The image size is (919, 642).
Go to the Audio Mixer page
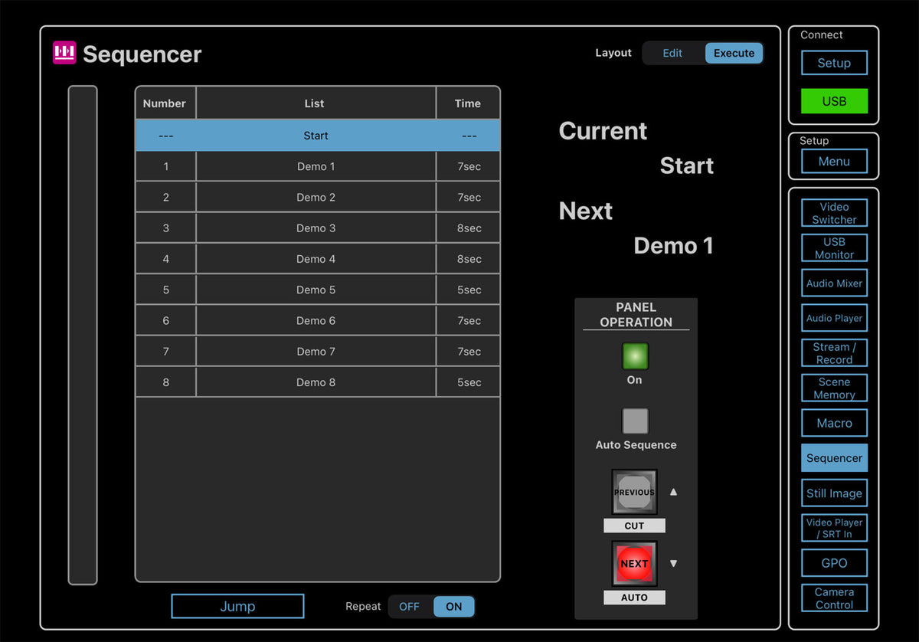(834, 283)
